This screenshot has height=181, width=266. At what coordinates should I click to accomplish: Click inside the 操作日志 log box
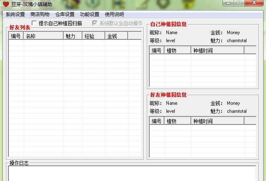point(132,173)
